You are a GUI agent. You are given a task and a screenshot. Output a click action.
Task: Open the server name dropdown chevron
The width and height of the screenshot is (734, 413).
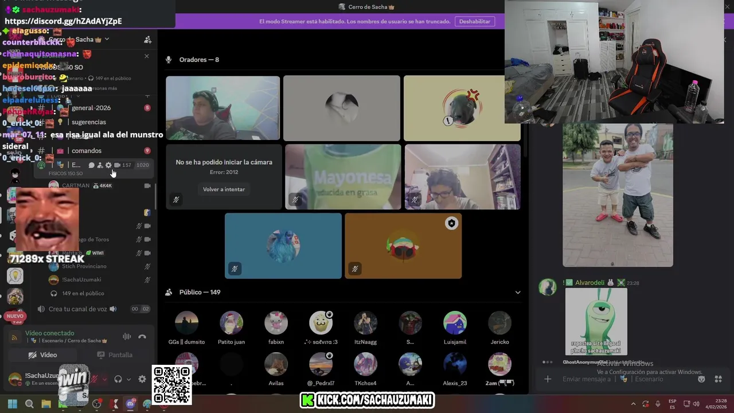click(x=107, y=39)
